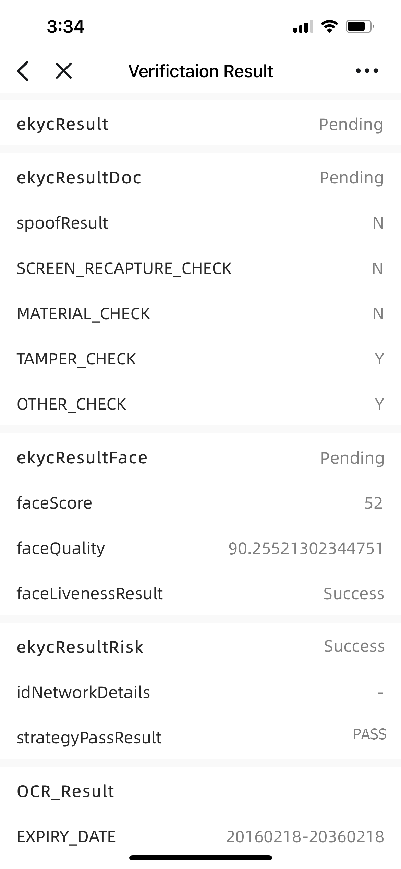The height and width of the screenshot is (869, 401).
Task: Tap the strategyPassResult PASS value
Action: click(x=369, y=734)
